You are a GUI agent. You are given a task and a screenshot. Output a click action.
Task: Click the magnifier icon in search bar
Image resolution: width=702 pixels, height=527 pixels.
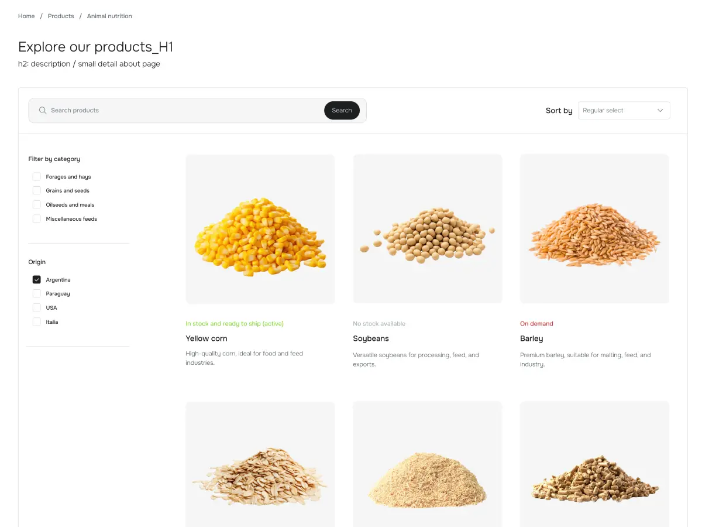coord(43,110)
